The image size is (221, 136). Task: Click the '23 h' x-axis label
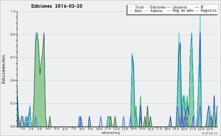pos(210,129)
